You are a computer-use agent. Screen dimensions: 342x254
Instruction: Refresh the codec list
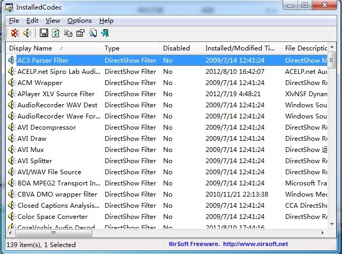(x=55, y=33)
